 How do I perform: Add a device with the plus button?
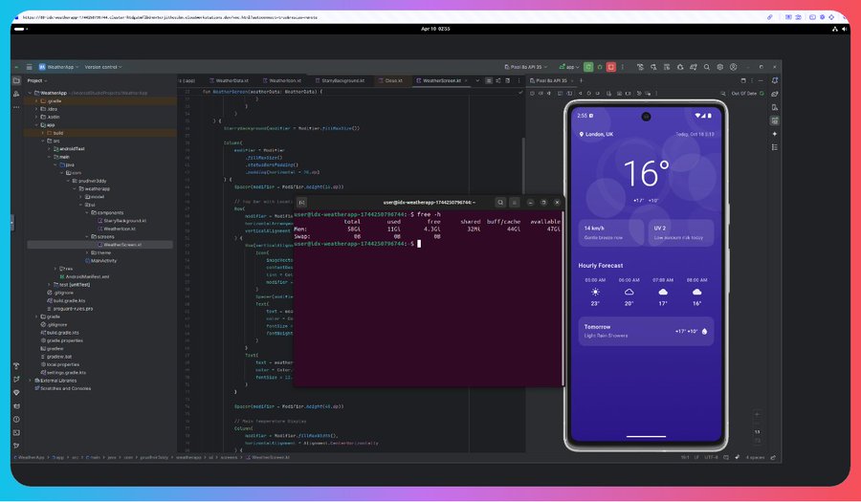[x=581, y=80]
